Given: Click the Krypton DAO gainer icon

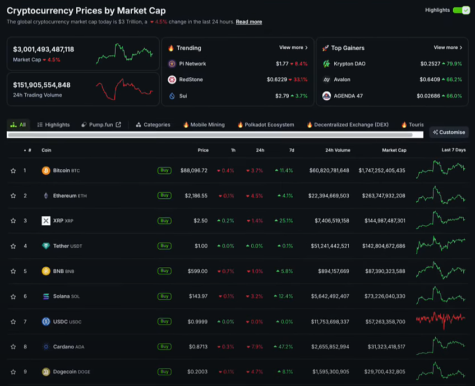Looking at the screenshot, I should click(326, 64).
